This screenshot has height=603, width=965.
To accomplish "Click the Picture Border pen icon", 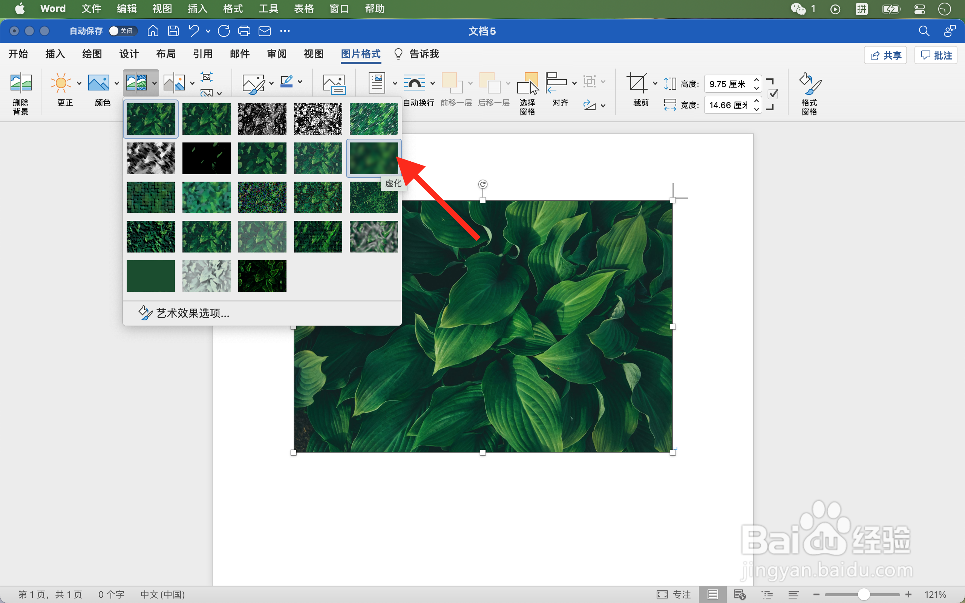I will [x=287, y=82].
